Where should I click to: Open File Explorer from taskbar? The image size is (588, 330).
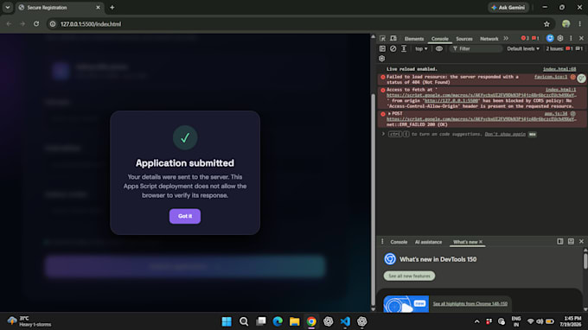(294, 321)
